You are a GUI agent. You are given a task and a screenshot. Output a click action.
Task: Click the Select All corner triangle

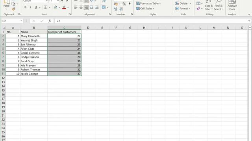pyautogui.click(x=4, y=28)
